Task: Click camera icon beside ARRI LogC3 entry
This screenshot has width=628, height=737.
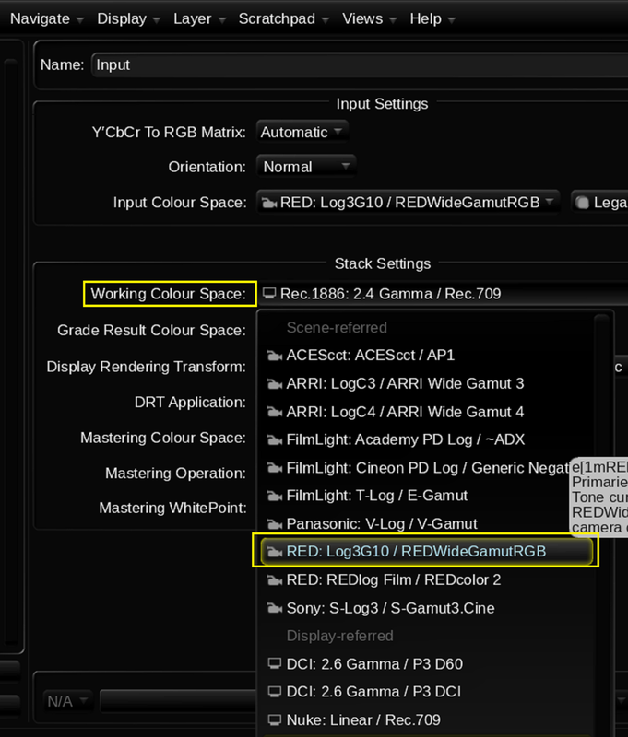Action: [274, 384]
